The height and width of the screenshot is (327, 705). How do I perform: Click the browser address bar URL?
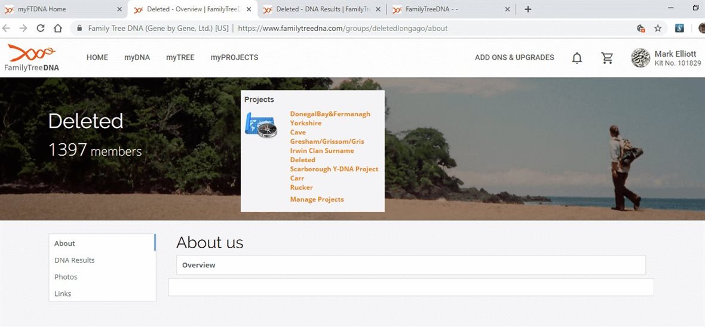point(342,28)
